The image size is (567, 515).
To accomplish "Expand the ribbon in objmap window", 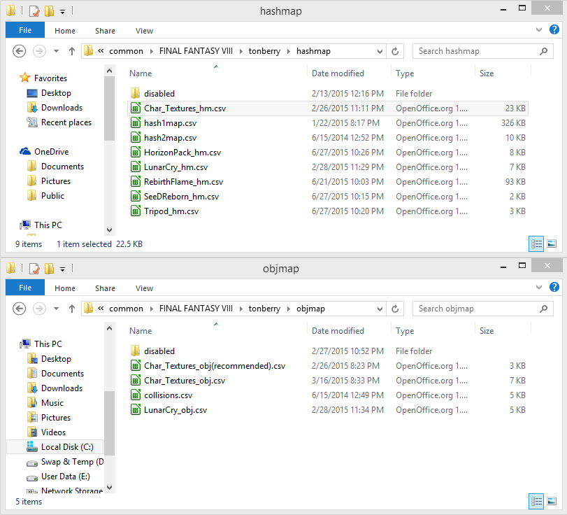I will coord(539,287).
